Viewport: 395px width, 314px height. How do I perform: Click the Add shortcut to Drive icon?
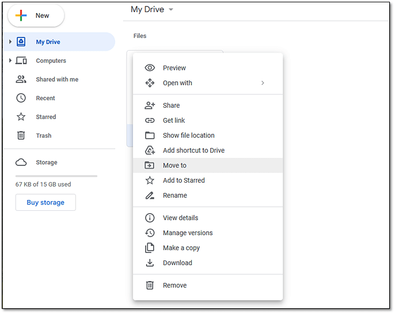pyautogui.click(x=150, y=150)
